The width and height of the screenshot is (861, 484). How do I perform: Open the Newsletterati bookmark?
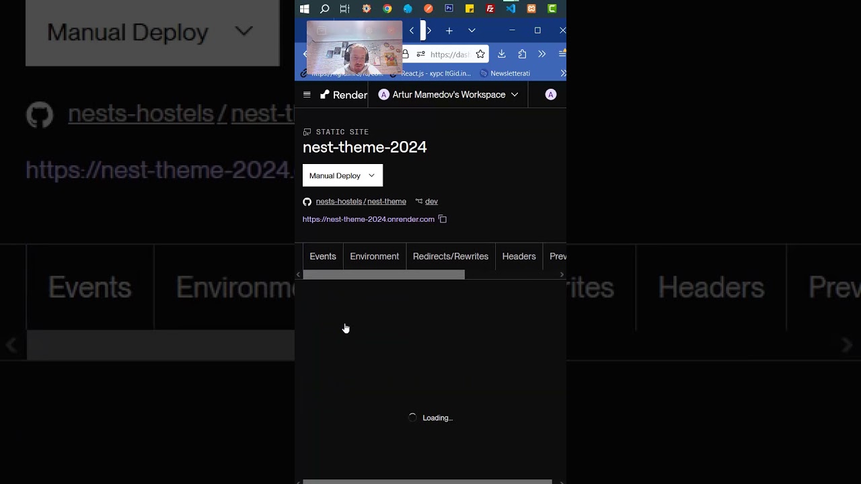[504, 73]
